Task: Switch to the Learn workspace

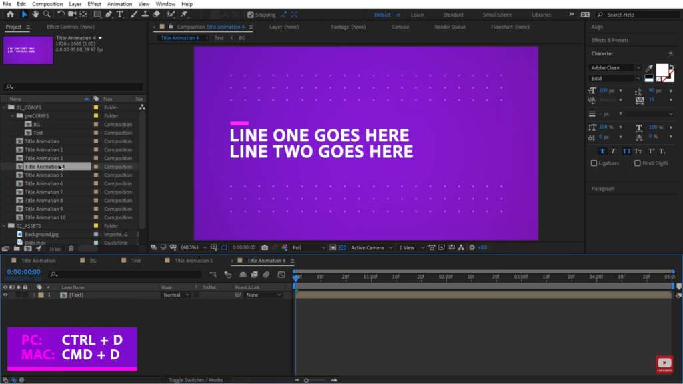Action: (x=417, y=15)
